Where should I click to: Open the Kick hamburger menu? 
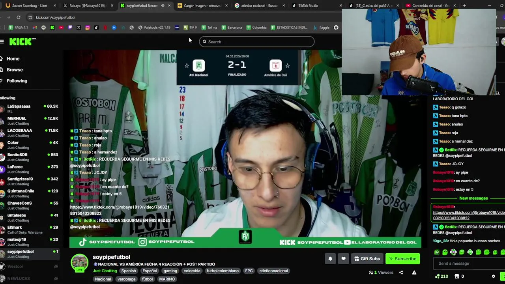coord(2,41)
